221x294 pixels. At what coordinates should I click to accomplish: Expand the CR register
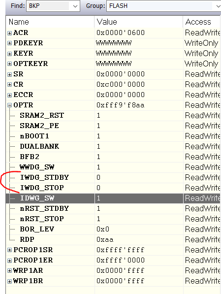[x=9, y=85]
